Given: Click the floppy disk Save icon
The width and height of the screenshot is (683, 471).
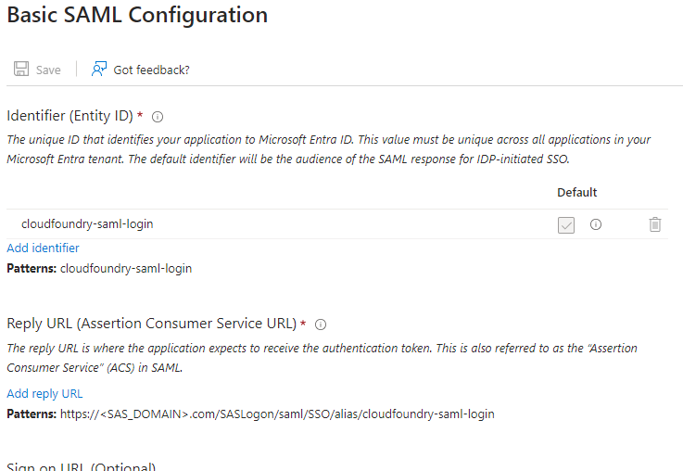Looking at the screenshot, I should pos(20,70).
